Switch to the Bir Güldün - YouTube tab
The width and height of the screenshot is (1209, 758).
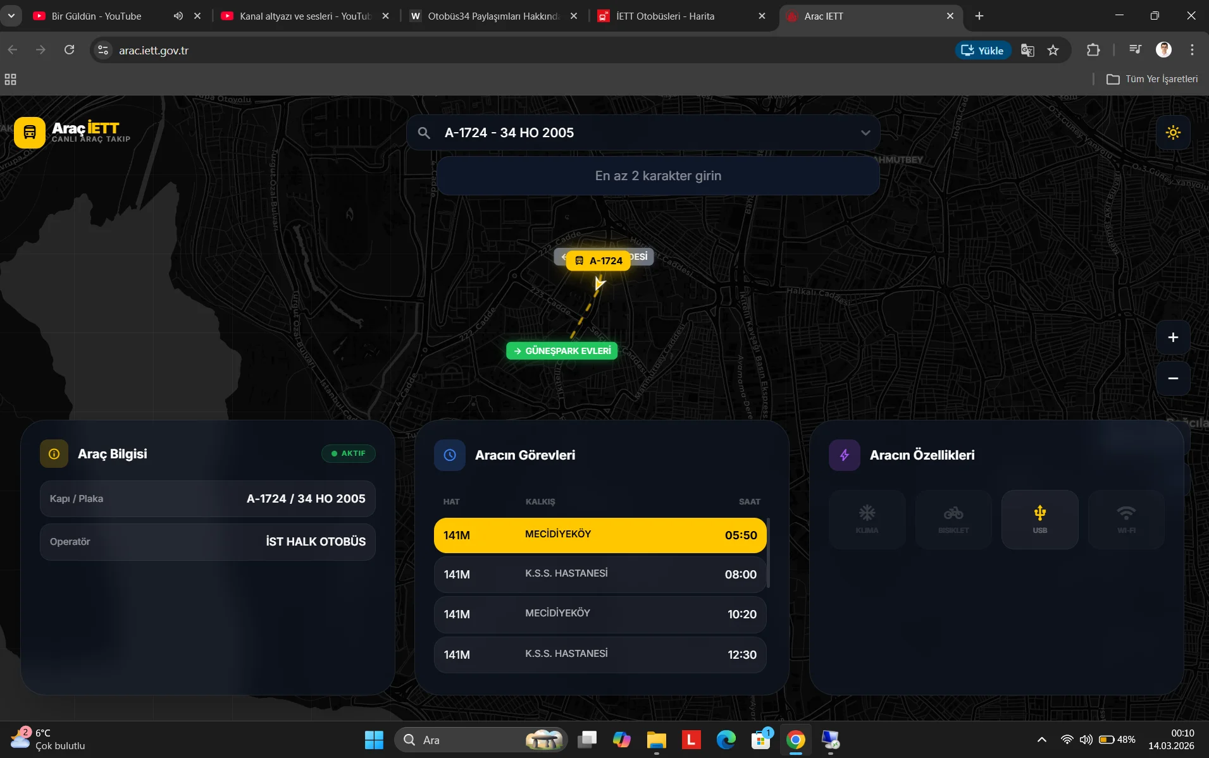click(x=96, y=16)
